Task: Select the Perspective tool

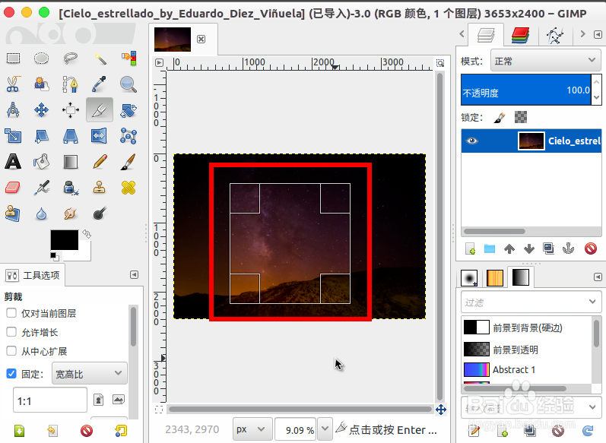Action: tap(71, 136)
